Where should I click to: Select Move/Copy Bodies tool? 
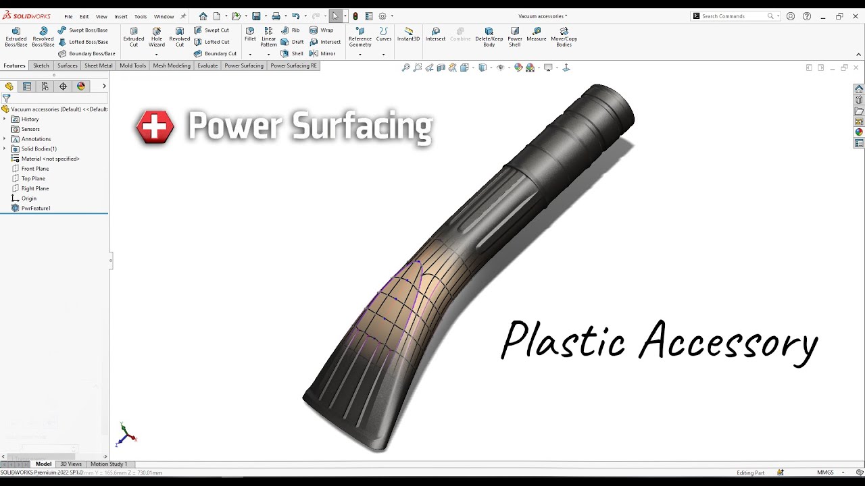(x=564, y=36)
